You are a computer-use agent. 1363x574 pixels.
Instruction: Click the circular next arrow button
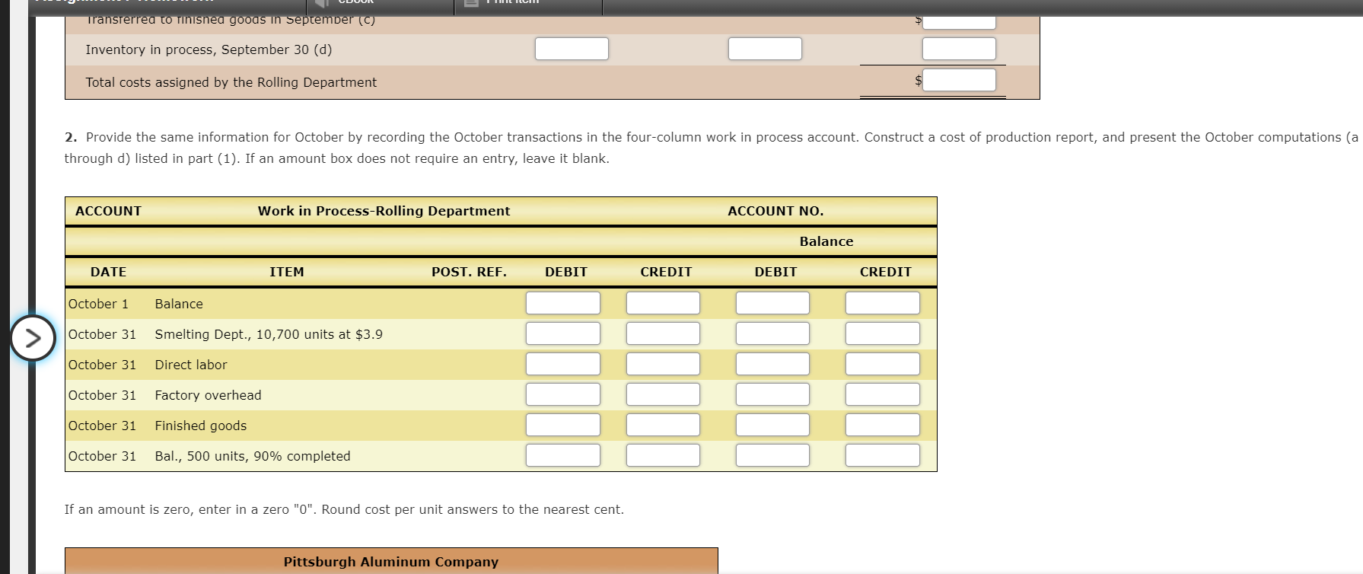pos(33,338)
